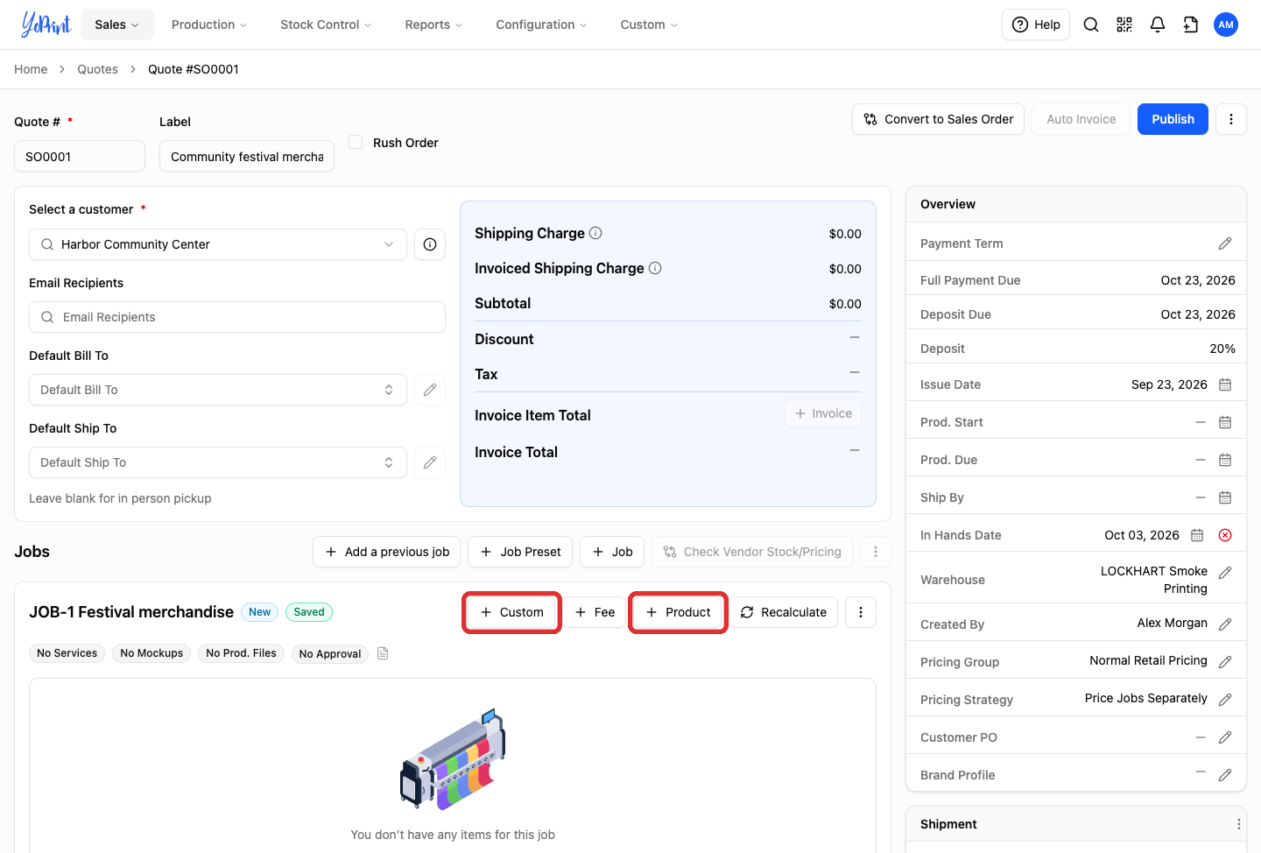1261x853 pixels.
Task: Open the Reports menu
Action: click(433, 25)
